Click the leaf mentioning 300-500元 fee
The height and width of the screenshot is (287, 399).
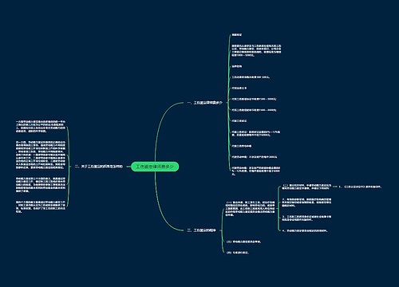tap(251, 77)
